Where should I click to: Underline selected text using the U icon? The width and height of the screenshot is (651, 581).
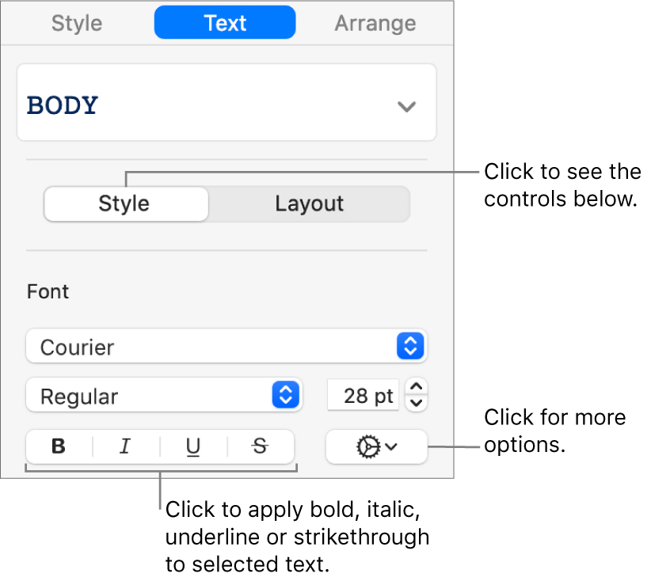click(x=192, y=447)
